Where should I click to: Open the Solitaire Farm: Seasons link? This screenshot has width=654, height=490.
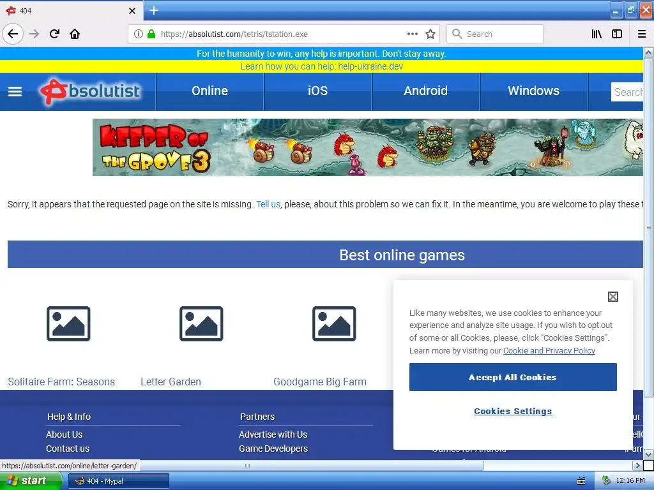tap(61, 382)
